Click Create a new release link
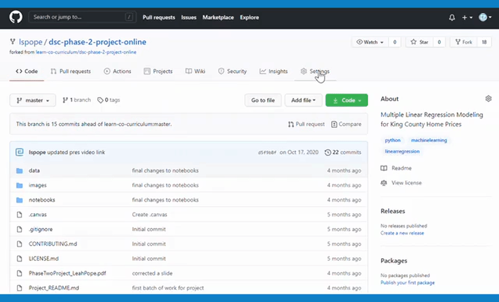Screen dimensions: 499x302 tap(402, 233)
